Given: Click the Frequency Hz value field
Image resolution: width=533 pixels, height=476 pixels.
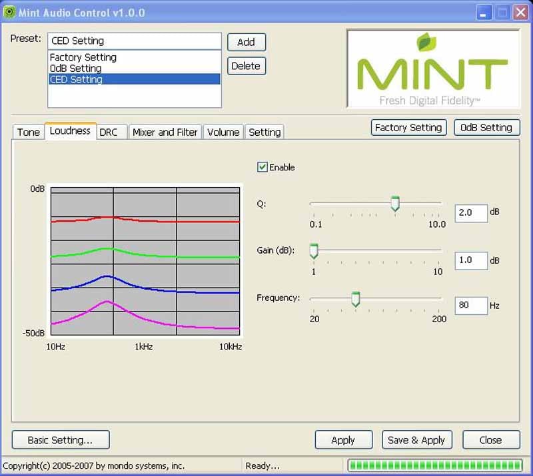Looking at the screenshot, I should click(x=470, y=306).
